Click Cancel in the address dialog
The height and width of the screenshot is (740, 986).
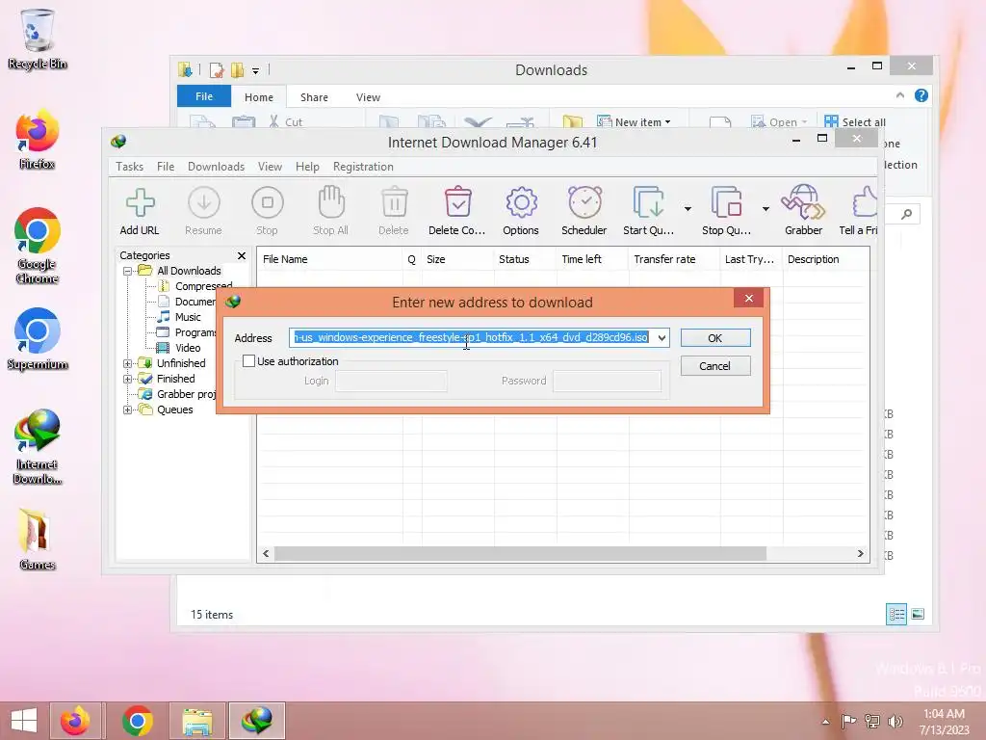point(715,366)
